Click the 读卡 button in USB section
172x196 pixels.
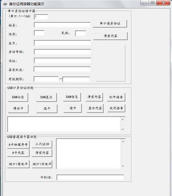[73, 108]
